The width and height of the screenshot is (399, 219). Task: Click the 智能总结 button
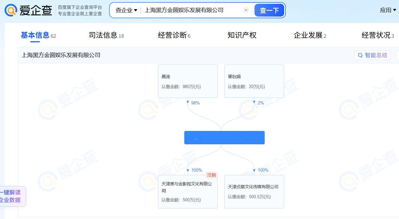[x=372, y=55]
